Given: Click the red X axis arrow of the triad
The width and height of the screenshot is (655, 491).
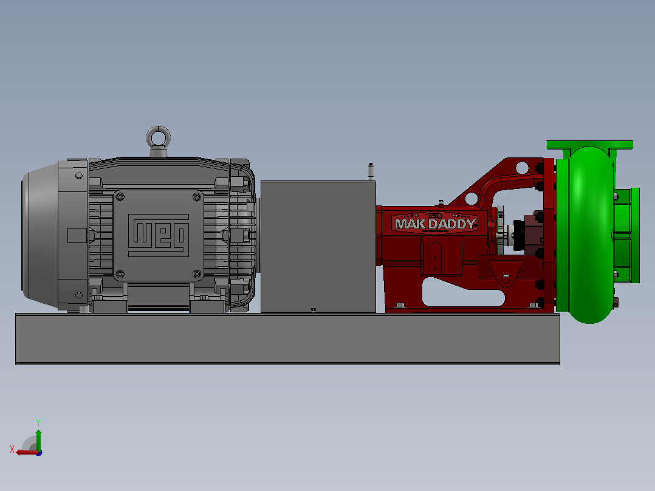Looking at the screenshot, I should (x=27, y=453).
